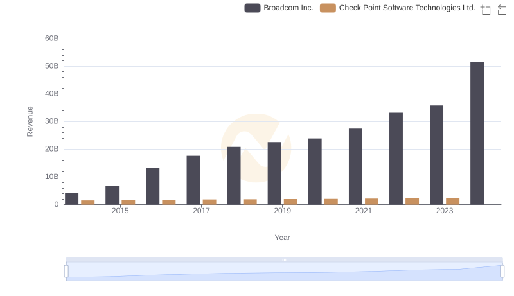514x296 pixels.
Task: Click the Check Point 2021 bar
Action: [372, 202]
